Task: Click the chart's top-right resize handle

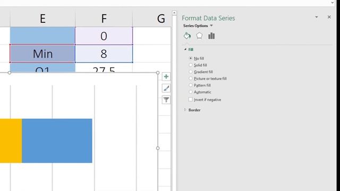Action: [158, 73]
